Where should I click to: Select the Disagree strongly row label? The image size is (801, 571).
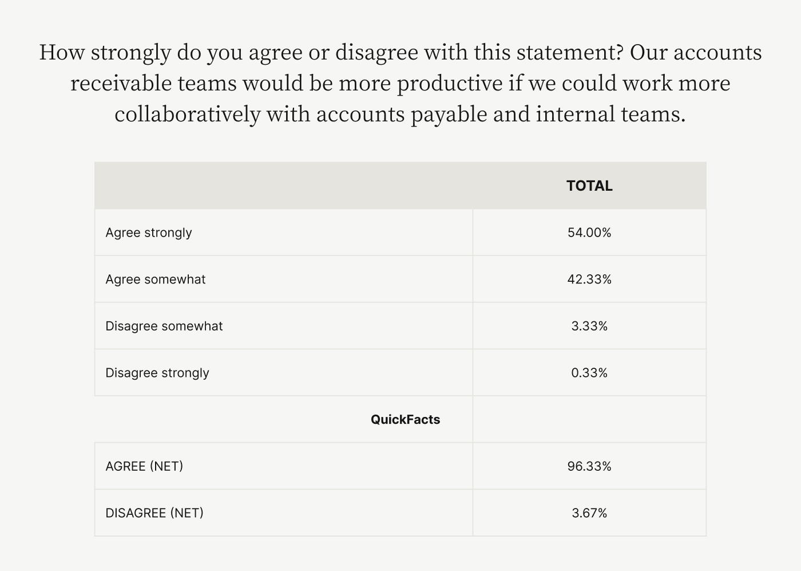point(157,373)
